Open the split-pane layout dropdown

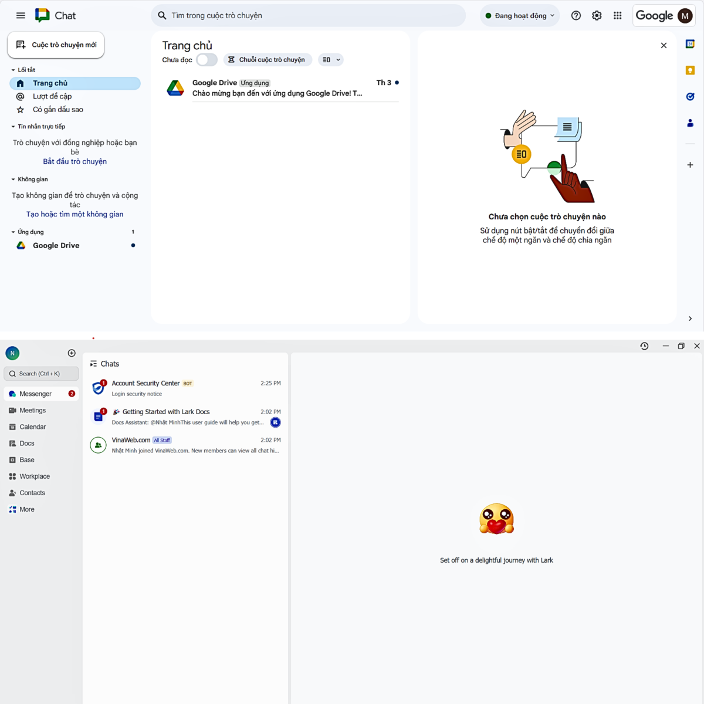click(x=331, y=59)
